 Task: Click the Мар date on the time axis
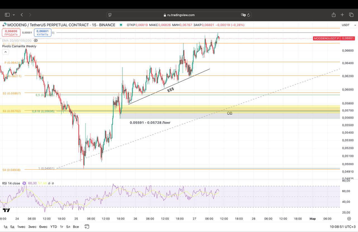(312, 219)
